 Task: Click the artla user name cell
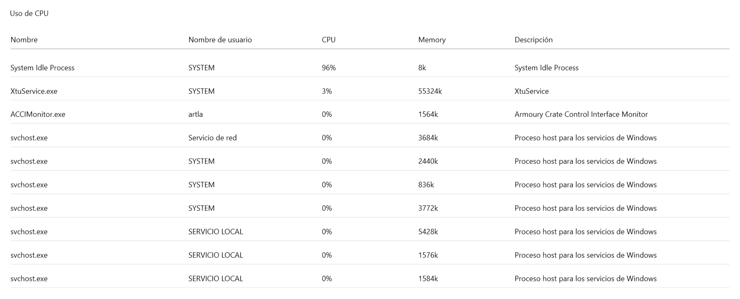click(195, 114)
